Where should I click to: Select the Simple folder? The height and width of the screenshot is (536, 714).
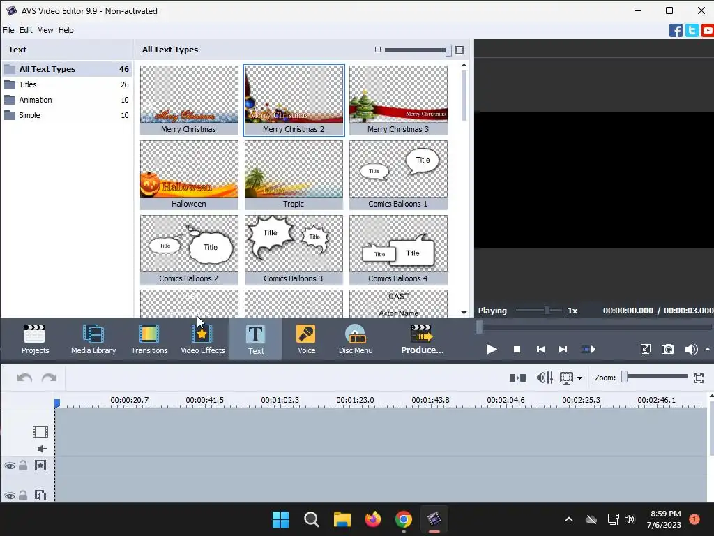pos(67,115)
